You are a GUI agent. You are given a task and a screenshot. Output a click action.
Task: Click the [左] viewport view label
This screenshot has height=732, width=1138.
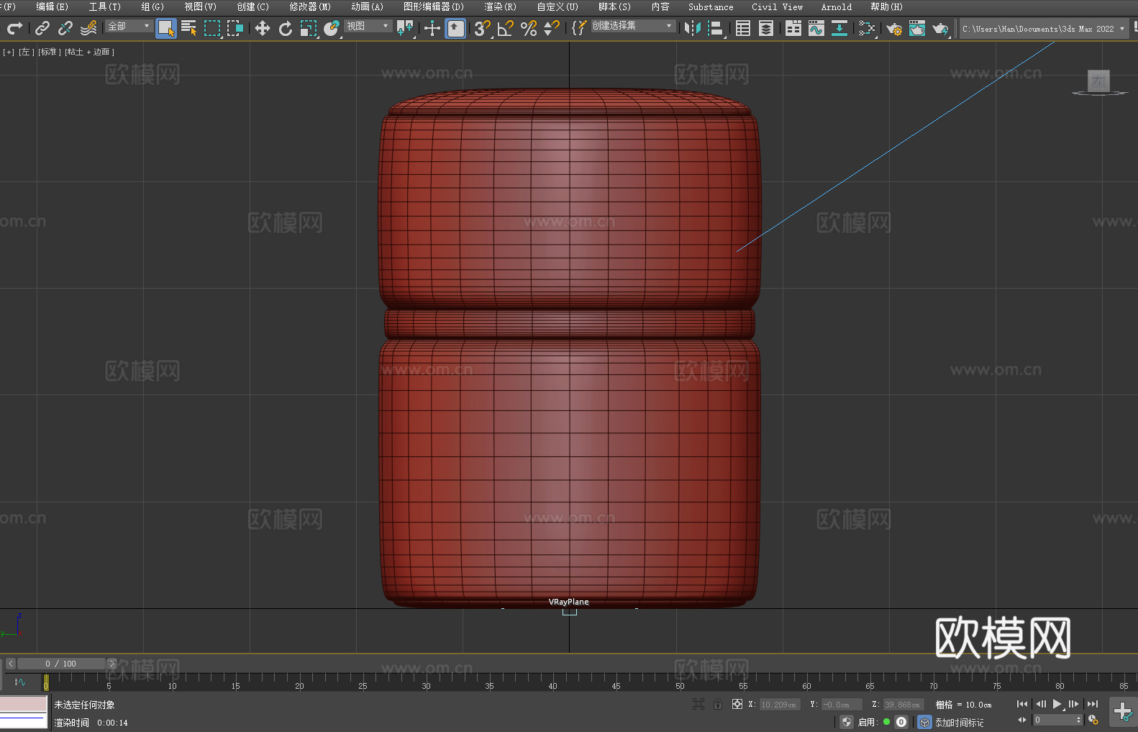coord(27,52)
